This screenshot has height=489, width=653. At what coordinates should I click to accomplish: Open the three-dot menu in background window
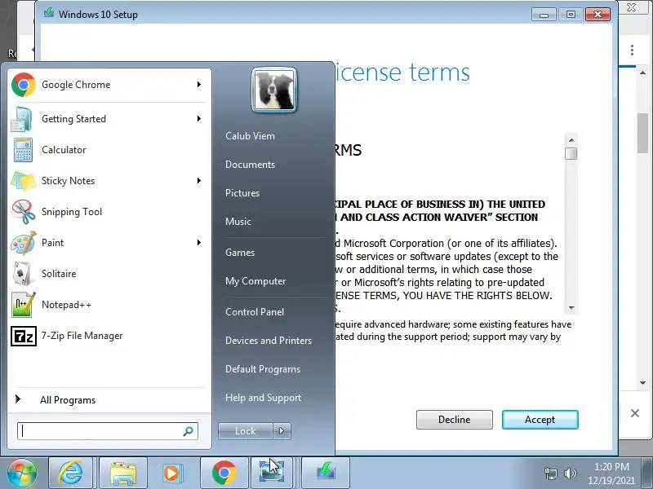[x=632, y=50]
